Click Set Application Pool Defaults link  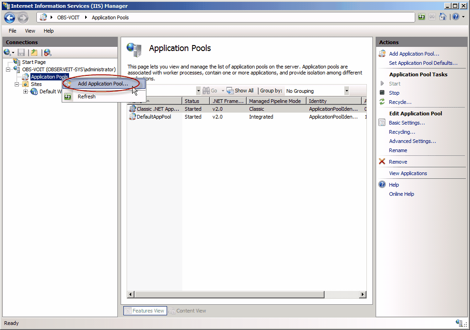click(423, 63)
